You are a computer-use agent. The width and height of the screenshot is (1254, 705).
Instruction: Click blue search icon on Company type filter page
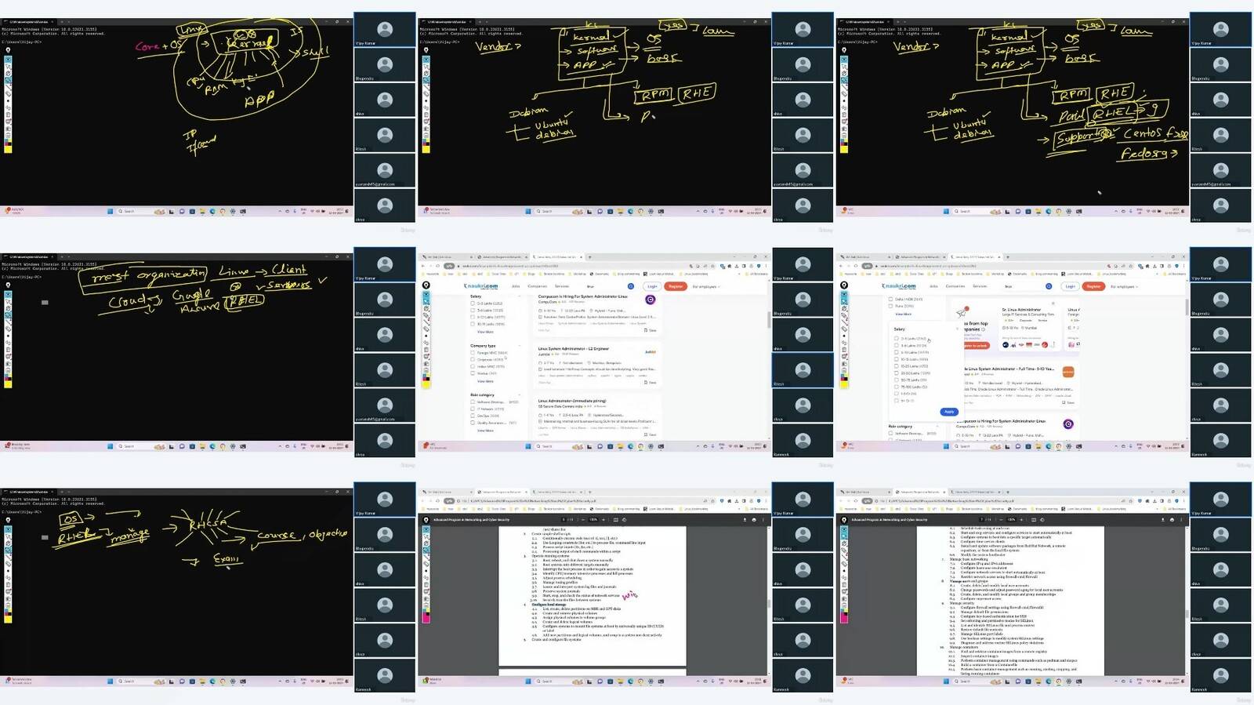coord(631,286)
